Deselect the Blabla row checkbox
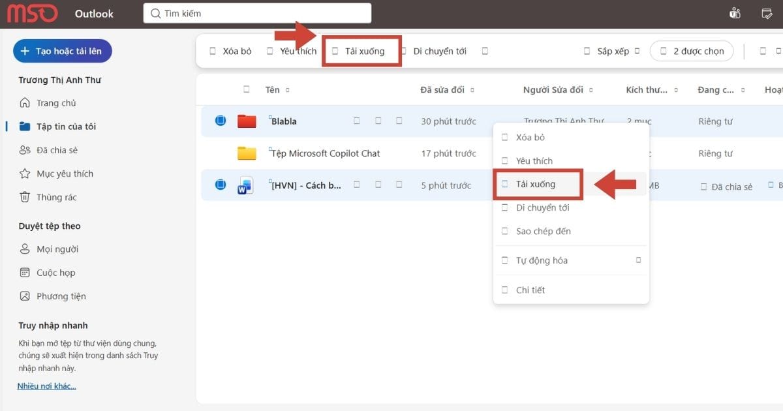783x411 pixels. [221, 121]
